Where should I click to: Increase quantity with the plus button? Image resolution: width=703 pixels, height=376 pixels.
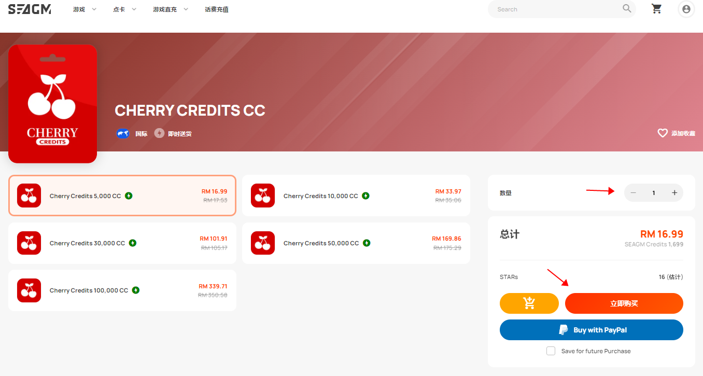(674, 193)
